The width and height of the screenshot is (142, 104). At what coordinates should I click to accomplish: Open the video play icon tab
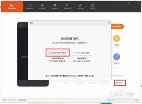pos(93,7)
